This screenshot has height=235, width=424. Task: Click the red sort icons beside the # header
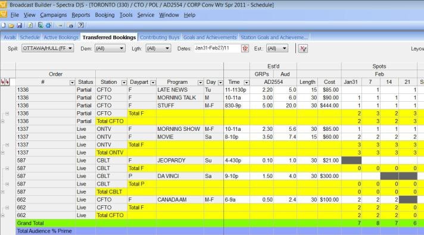tap(5, 82)
